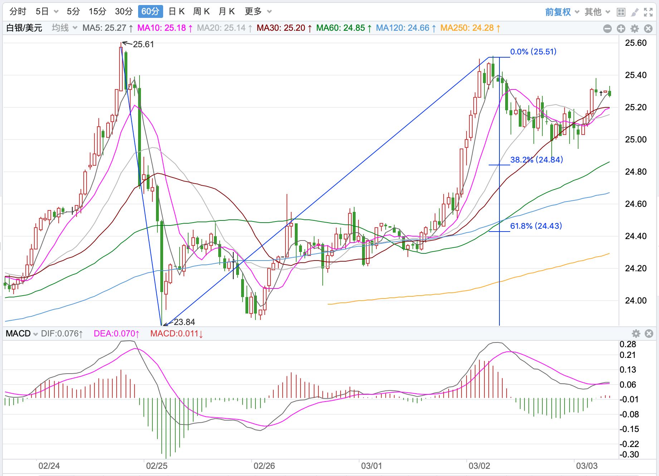Screen dimensions: 659x476
Task: Click the MA5: 25.27 label
Action: pos(108,28)
